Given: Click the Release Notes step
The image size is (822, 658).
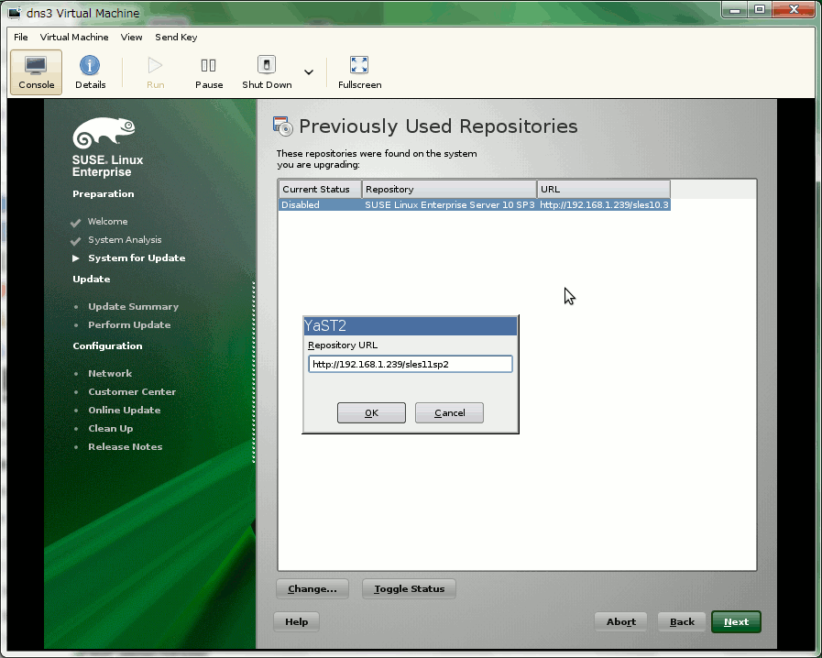Looking at the screenshot, I should tap(126, 446).
